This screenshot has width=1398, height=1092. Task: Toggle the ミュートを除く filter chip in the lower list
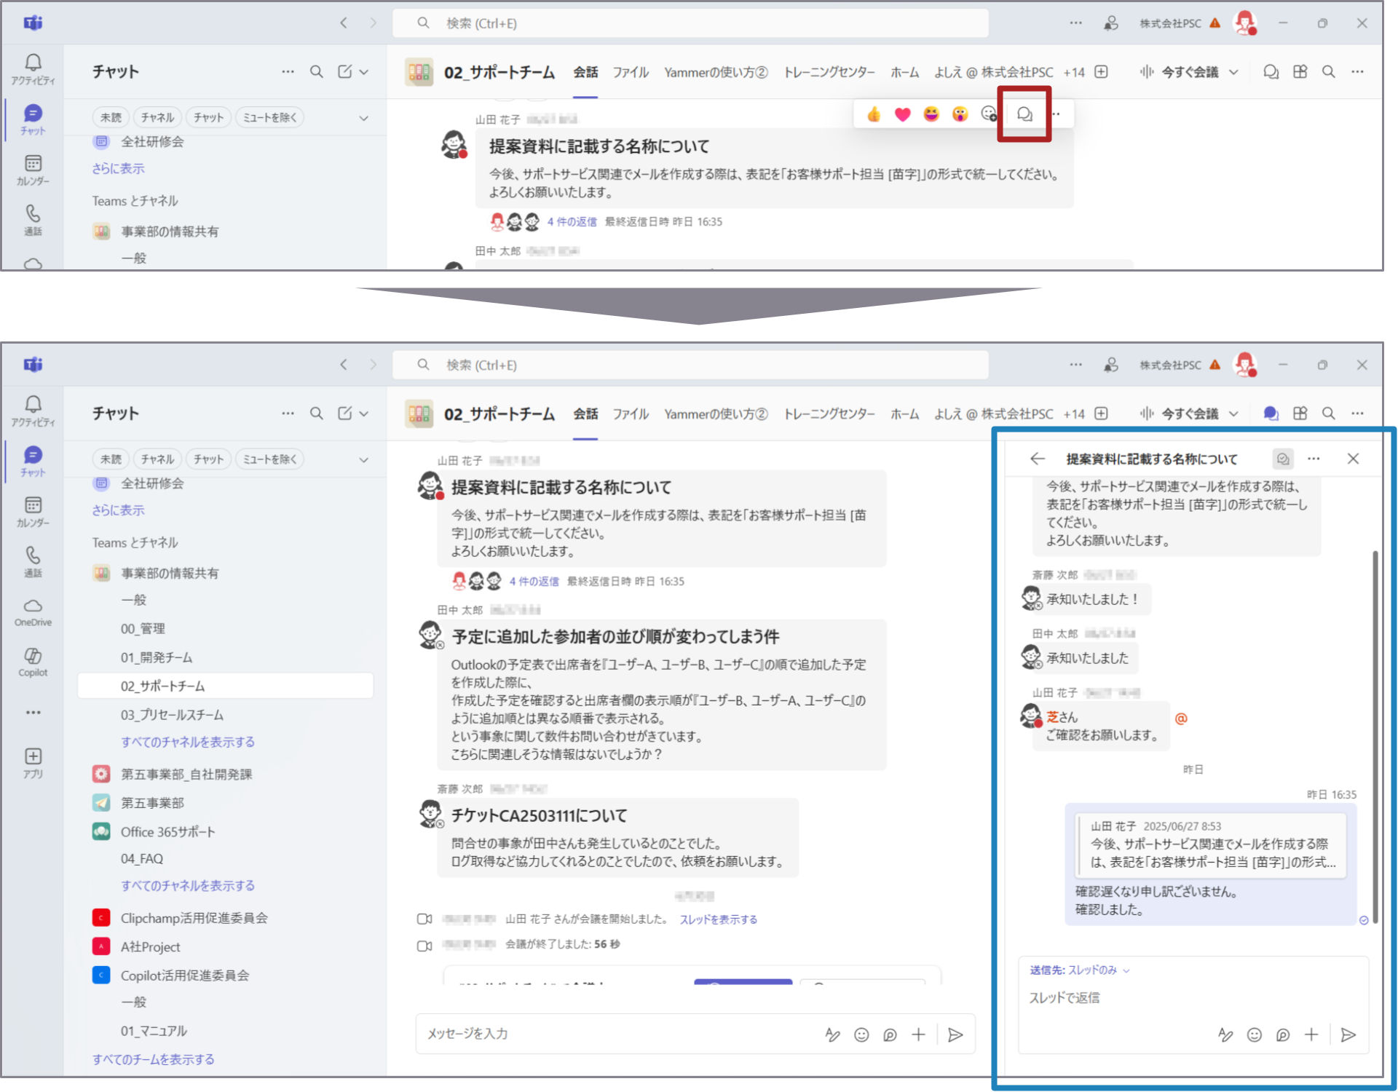[x=269, y=459]
